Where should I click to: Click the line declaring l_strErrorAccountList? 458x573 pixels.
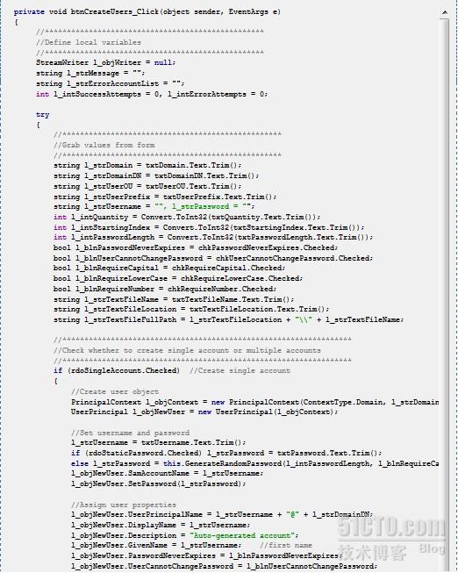111,83
